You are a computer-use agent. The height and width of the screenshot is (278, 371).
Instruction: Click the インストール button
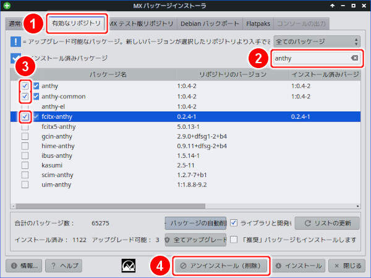(x=299, y=266)
